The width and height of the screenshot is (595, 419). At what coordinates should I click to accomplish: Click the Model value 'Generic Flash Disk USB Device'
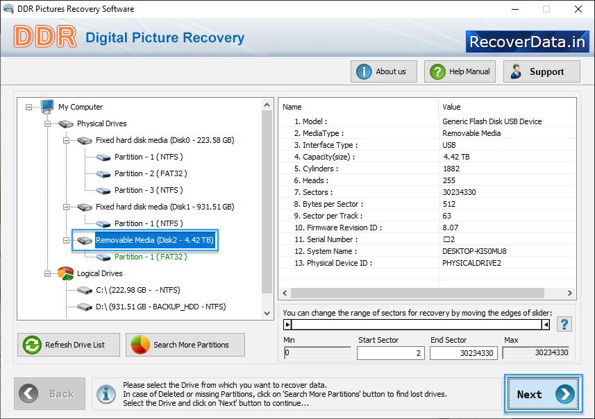pos(492,121)
